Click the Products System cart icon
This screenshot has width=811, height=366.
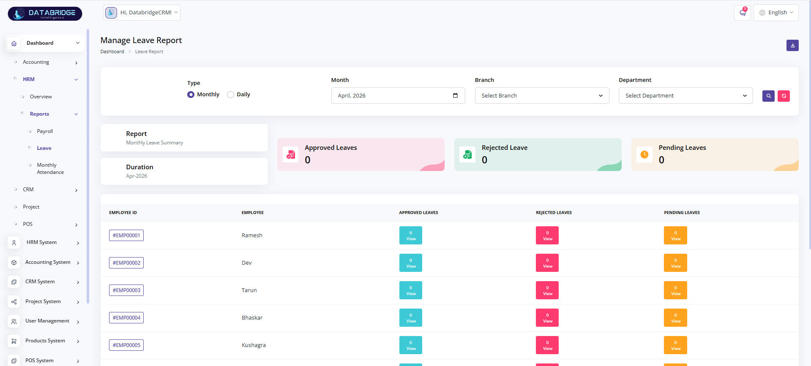pyautogui.click(x=14, y=341)
